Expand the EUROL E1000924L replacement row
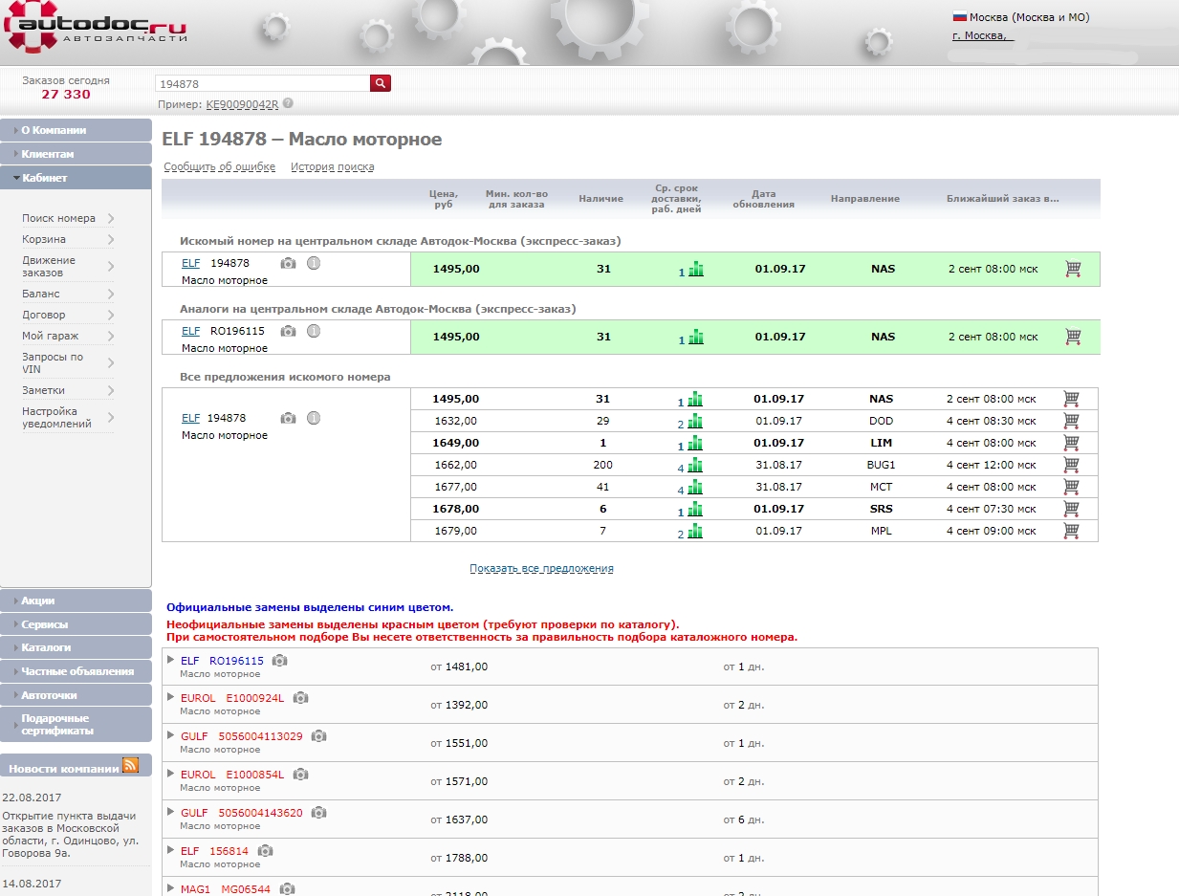This screenshot has height=896, width=1179. (x=171, y=697)
